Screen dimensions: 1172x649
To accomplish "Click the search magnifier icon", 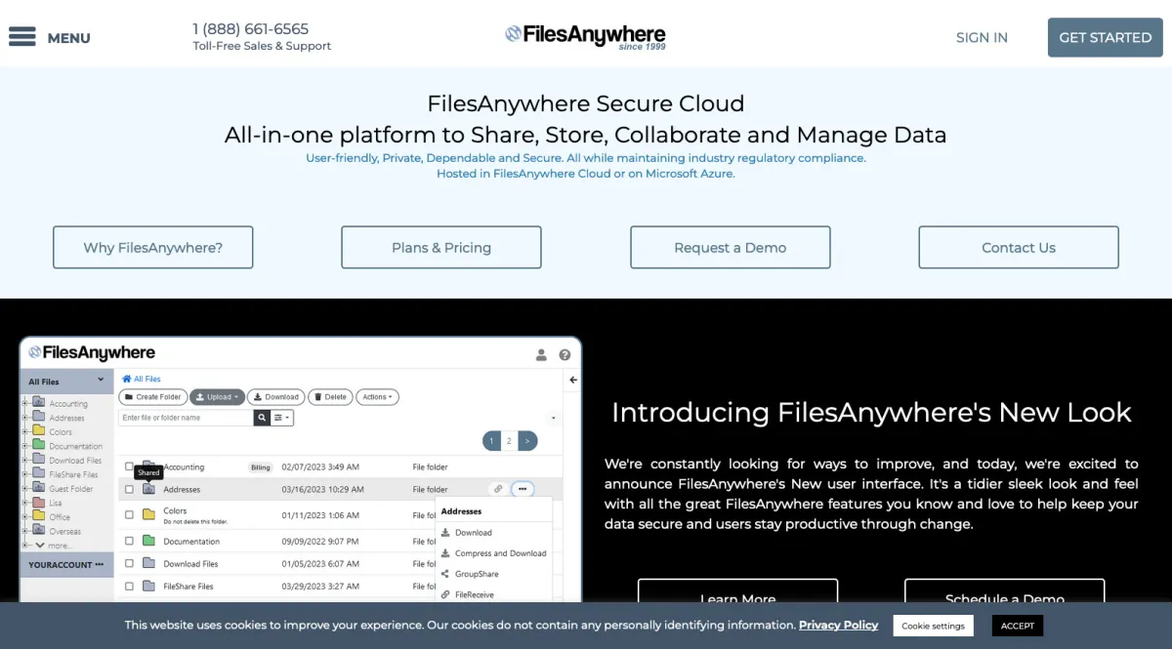I will point(262,418).
